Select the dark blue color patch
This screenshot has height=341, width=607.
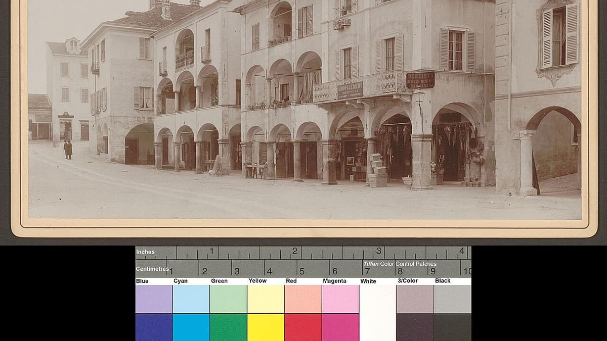[154, 327]
